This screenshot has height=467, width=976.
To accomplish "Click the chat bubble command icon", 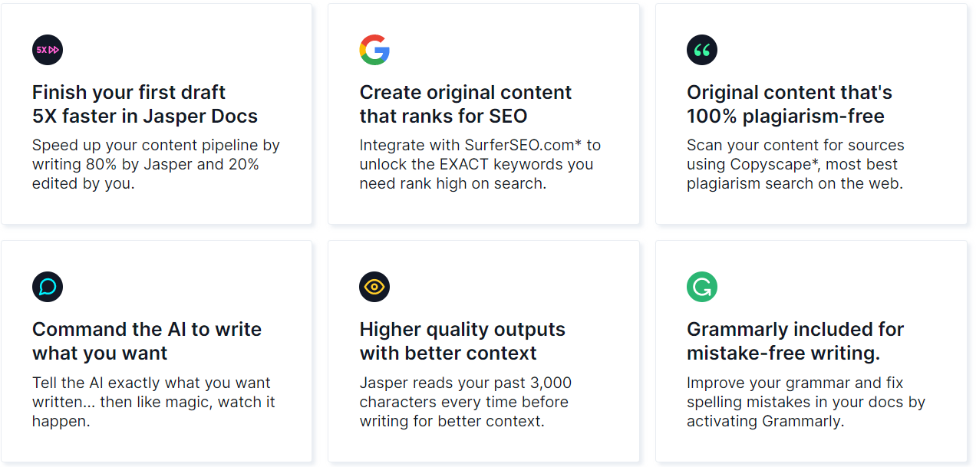I will tap(48, 287).
